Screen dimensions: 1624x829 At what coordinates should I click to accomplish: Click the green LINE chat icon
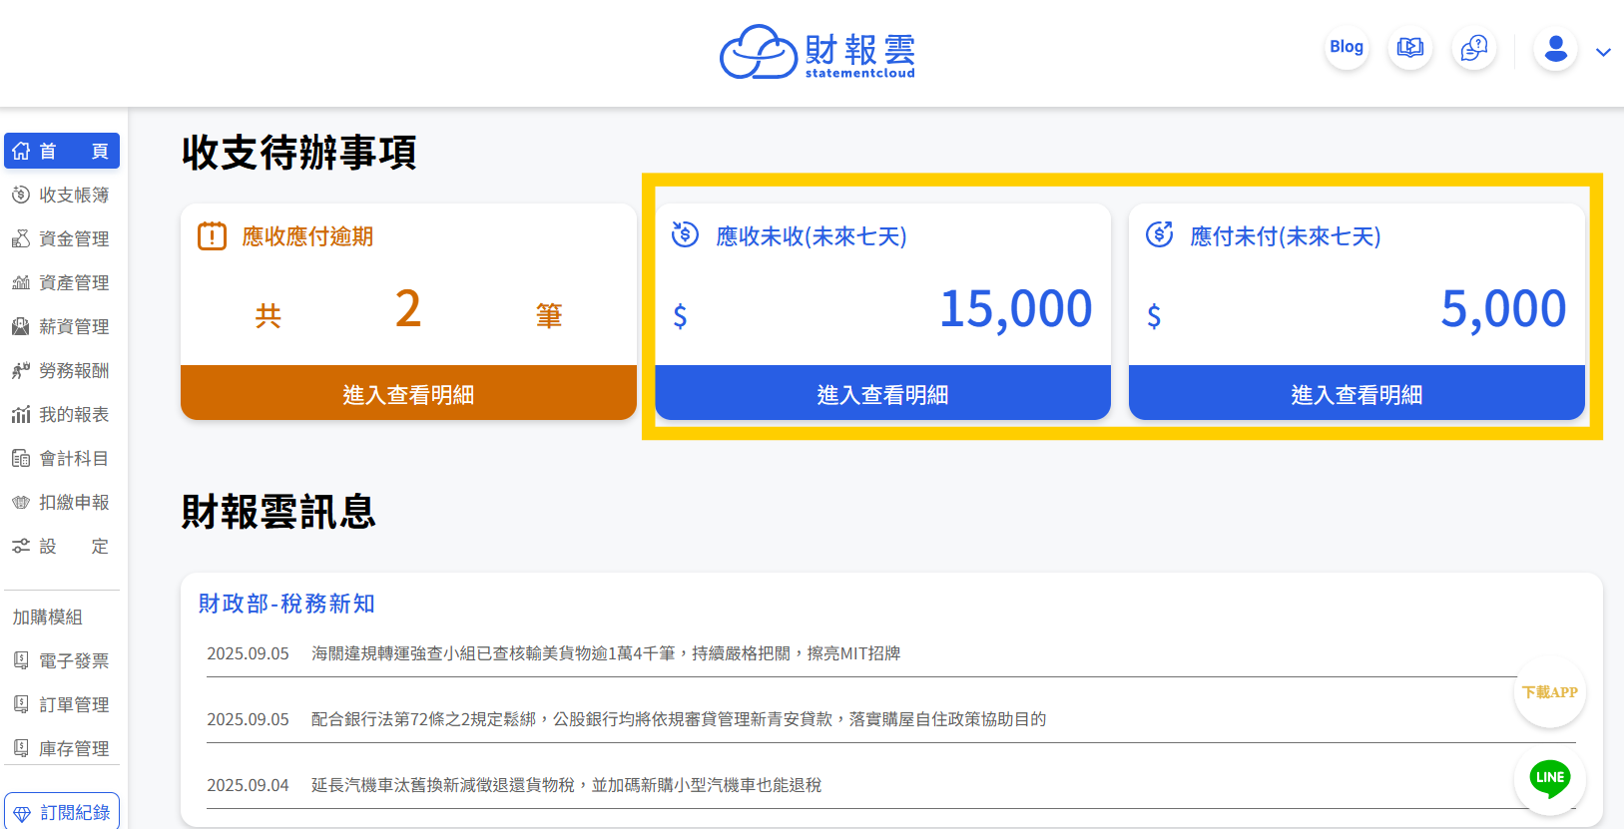point(1549,778)
